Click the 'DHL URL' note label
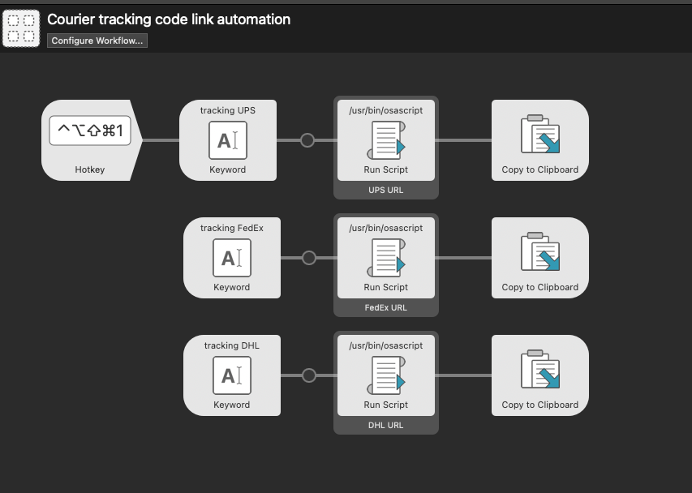The image size is (692, 493). click(x=385, y=426)
